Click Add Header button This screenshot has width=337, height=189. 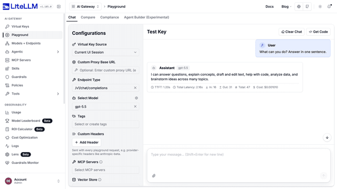(86, 142)
